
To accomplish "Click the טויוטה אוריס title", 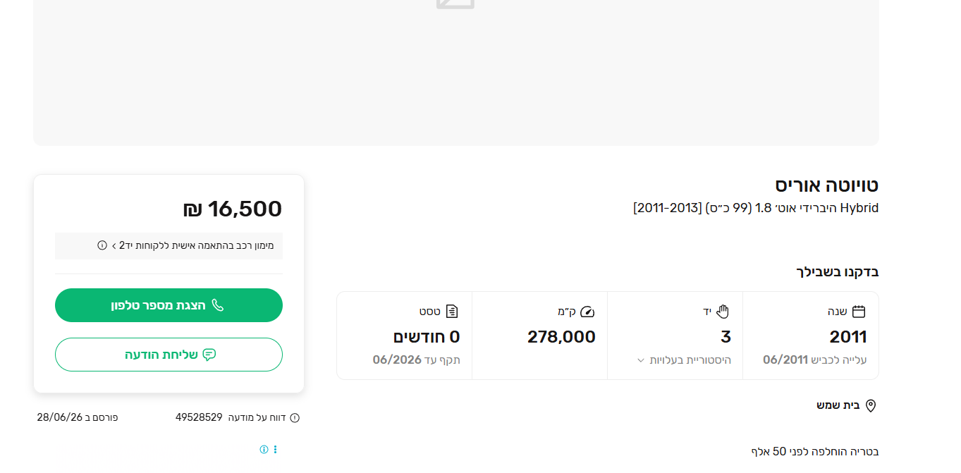I will point(827,185).
